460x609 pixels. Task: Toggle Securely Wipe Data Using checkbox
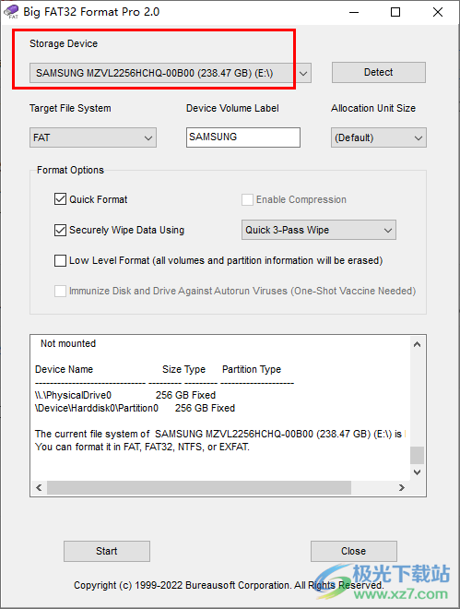(x=60, y=230)
